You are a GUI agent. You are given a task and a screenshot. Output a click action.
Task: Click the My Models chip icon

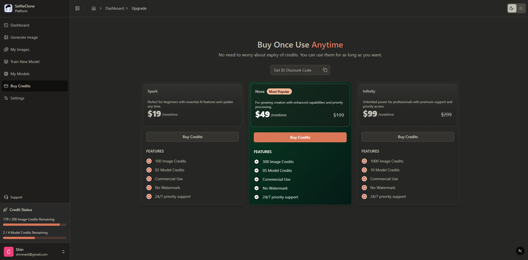point(6,74)
